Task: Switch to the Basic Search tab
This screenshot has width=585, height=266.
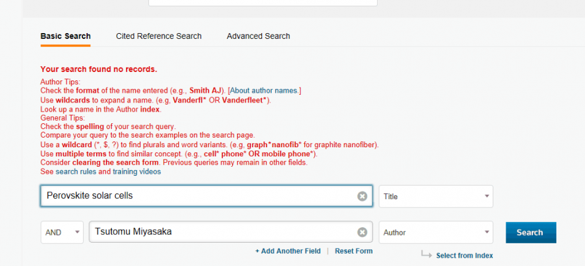Action: click(66, 36)
